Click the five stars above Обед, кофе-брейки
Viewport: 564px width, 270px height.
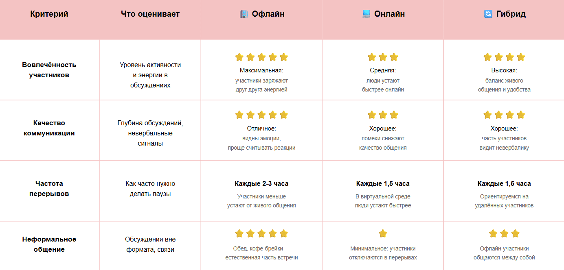261,233
